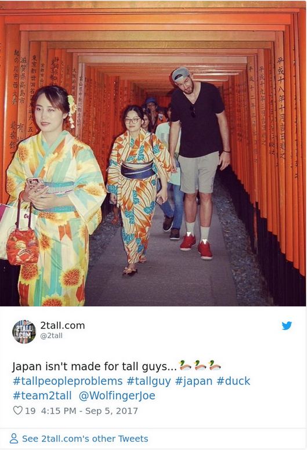Viewport: 308px width, 452px height.
Task: Click the person icon beside other Tweets
Action: click(x=14, y=439)
